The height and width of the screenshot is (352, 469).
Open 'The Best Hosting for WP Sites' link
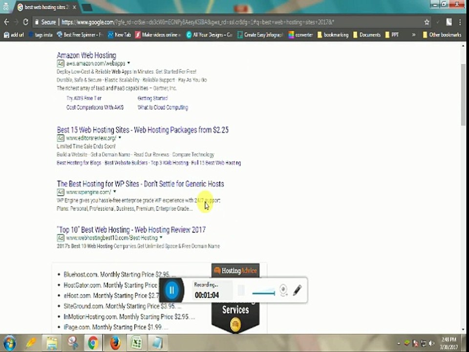[x=140, y=184]
